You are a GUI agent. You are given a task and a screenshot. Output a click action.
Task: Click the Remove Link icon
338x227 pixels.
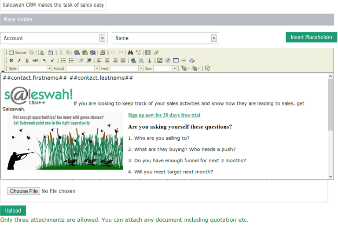click(x=141, y=61)
